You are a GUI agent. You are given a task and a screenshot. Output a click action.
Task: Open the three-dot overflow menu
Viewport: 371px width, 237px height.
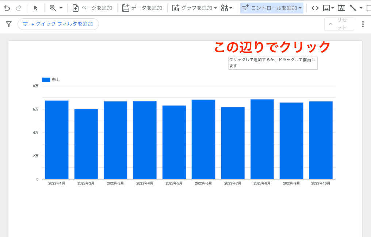tap(363, 24)
